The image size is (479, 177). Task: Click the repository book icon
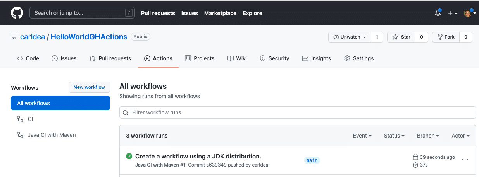[14, 37]
